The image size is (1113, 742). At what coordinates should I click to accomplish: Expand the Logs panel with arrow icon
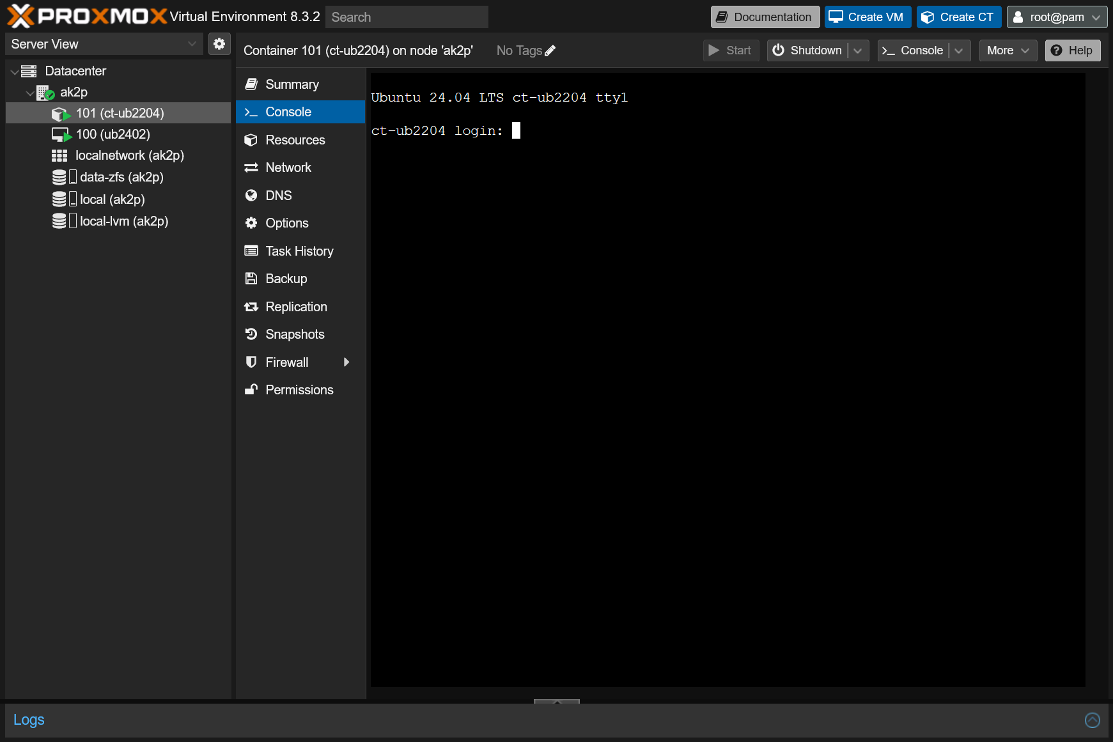[x=1093, y=720]
